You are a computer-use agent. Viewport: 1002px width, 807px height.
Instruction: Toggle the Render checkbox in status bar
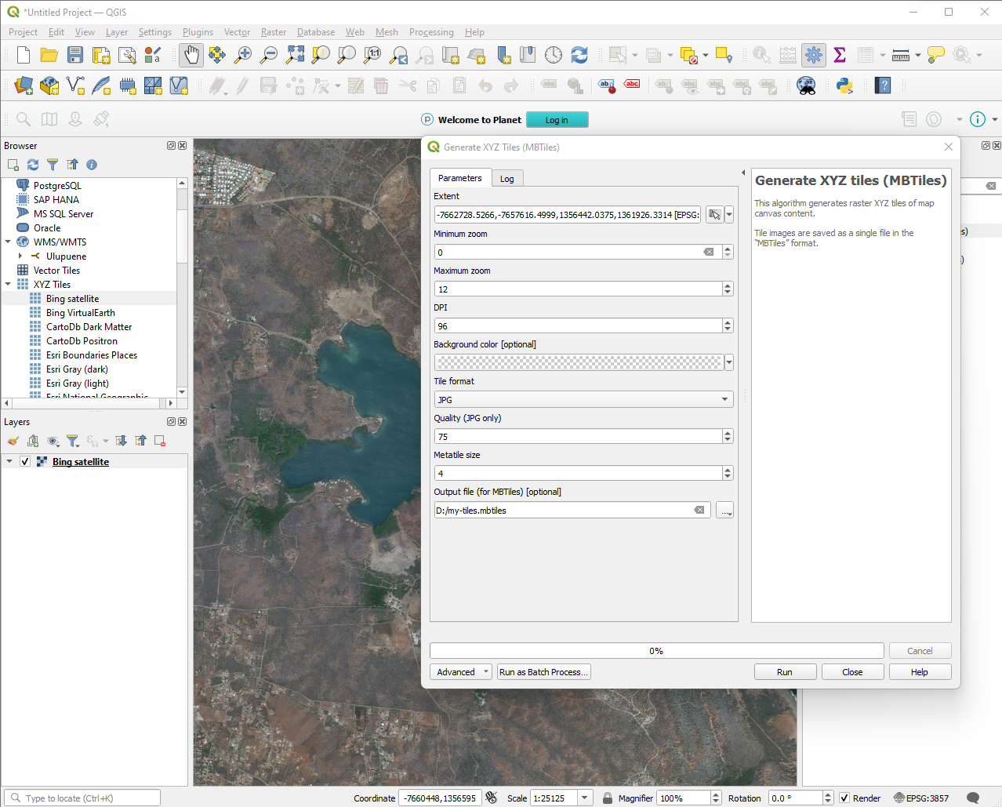pyautogui.click(x=844, y=798)
